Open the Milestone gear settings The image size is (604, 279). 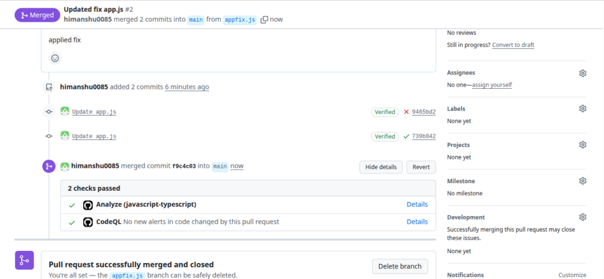[x=583, y=181]
